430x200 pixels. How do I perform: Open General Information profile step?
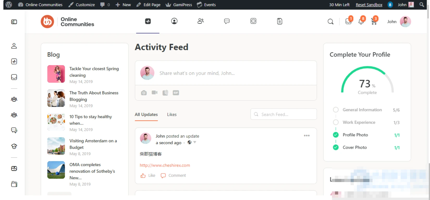pos(366,110)
